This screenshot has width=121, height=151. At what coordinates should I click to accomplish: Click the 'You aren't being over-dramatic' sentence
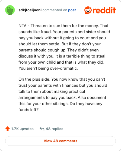pos(48,68)
